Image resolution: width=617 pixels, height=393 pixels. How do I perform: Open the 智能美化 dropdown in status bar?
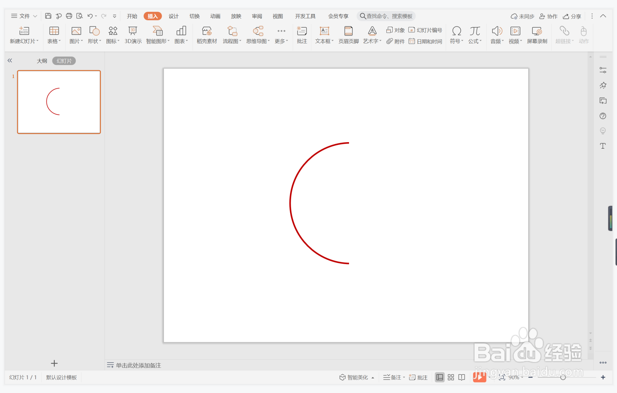(x=357, y=377)
